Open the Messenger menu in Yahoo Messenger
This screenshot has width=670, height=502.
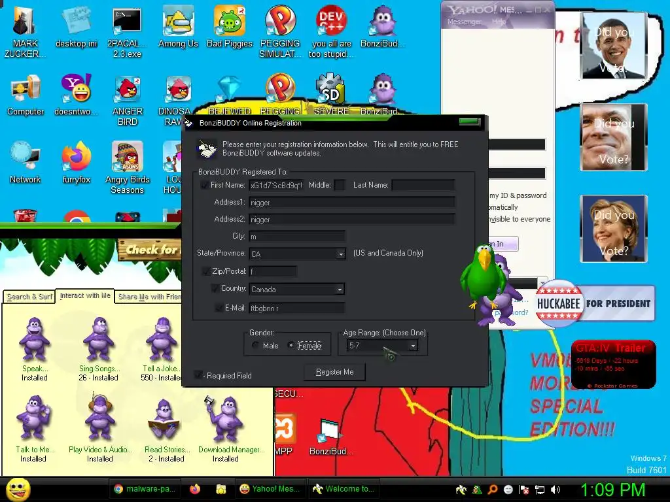(464, 22)
